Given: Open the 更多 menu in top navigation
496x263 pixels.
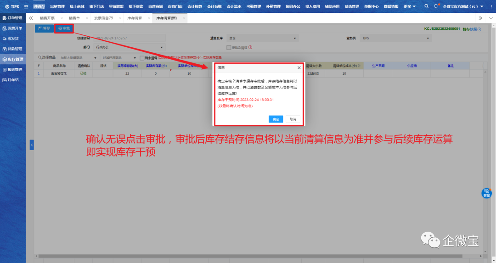Looking at the screenshot, I should [409, 6].
